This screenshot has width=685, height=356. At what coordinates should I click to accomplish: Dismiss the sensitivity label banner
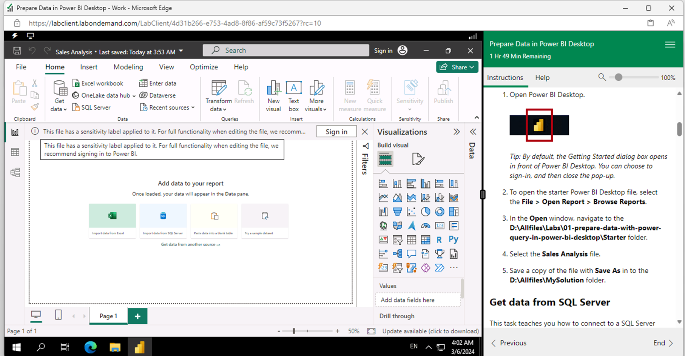(365, 132)
